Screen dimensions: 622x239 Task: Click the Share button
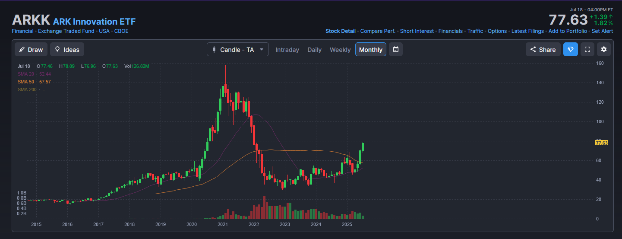click(x=543, y=49)
